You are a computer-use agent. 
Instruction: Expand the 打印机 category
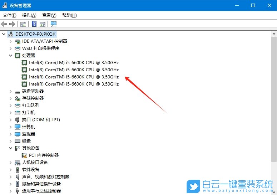[10, 113]
